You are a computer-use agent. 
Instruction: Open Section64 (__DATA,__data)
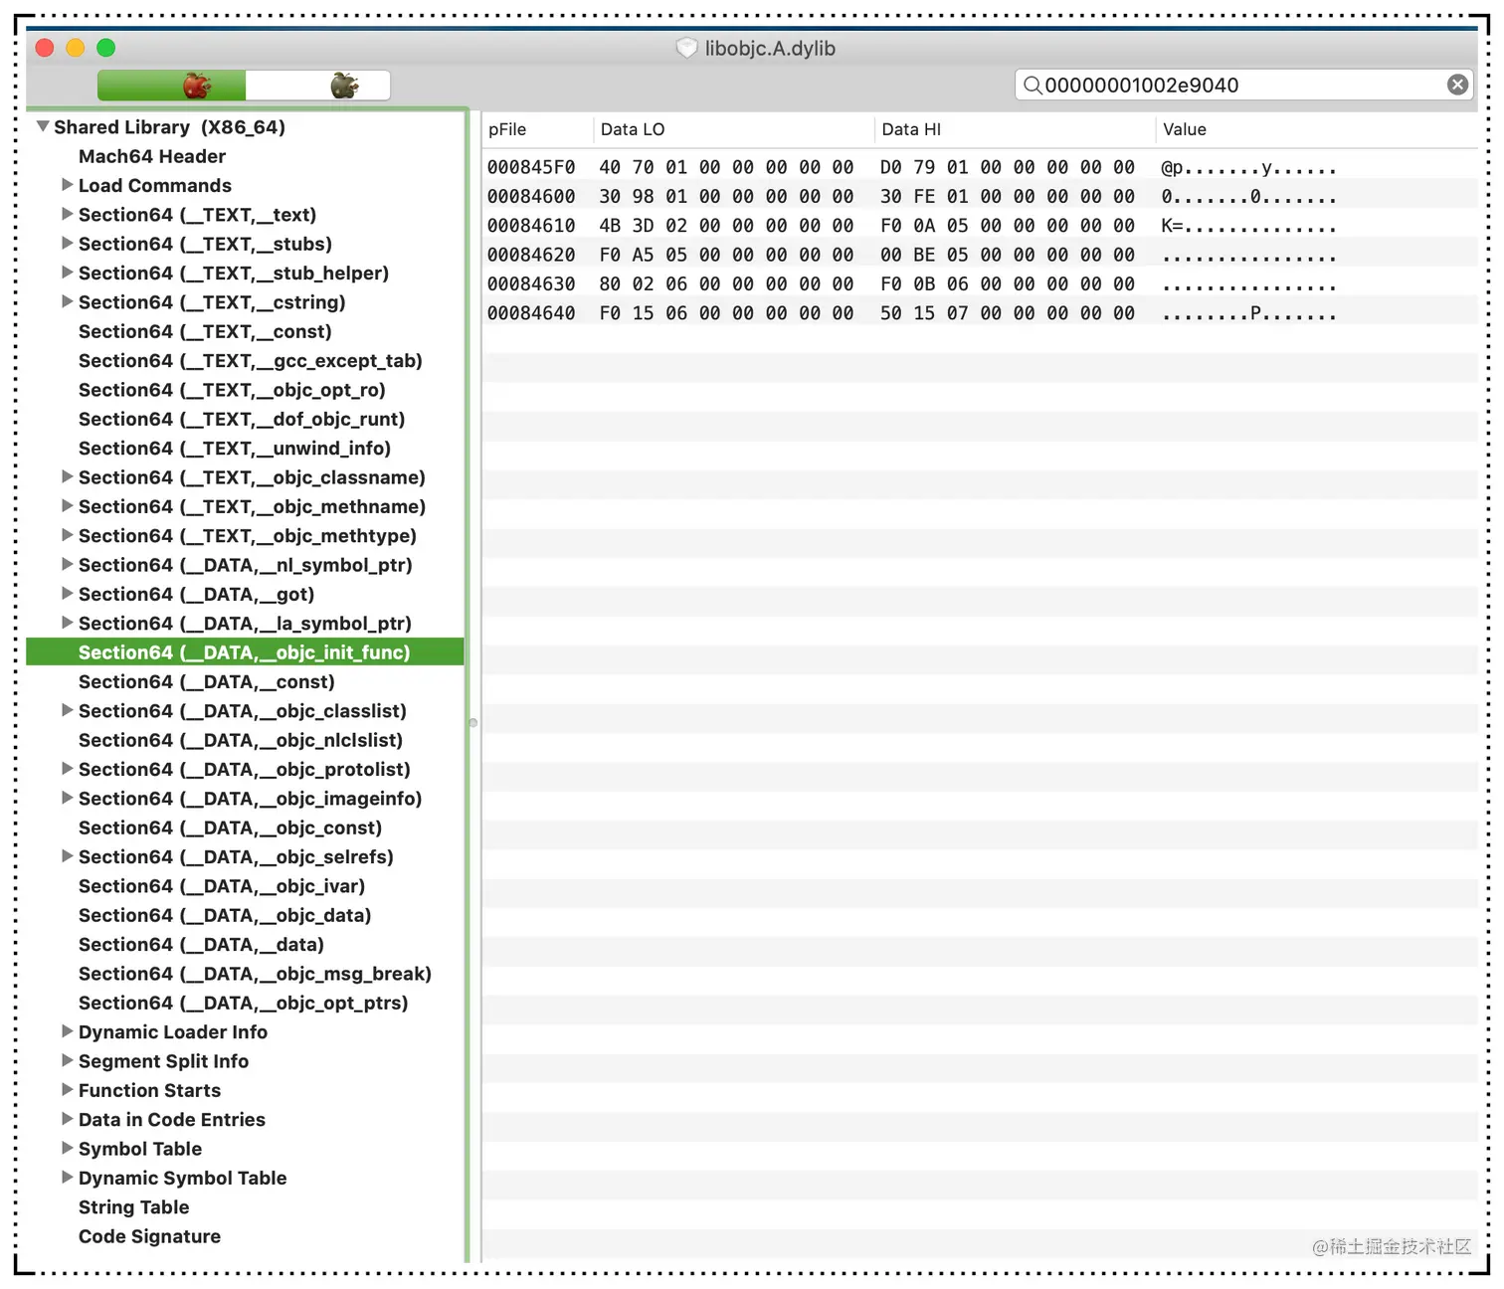pyautogui.click(x=201, y=944)
